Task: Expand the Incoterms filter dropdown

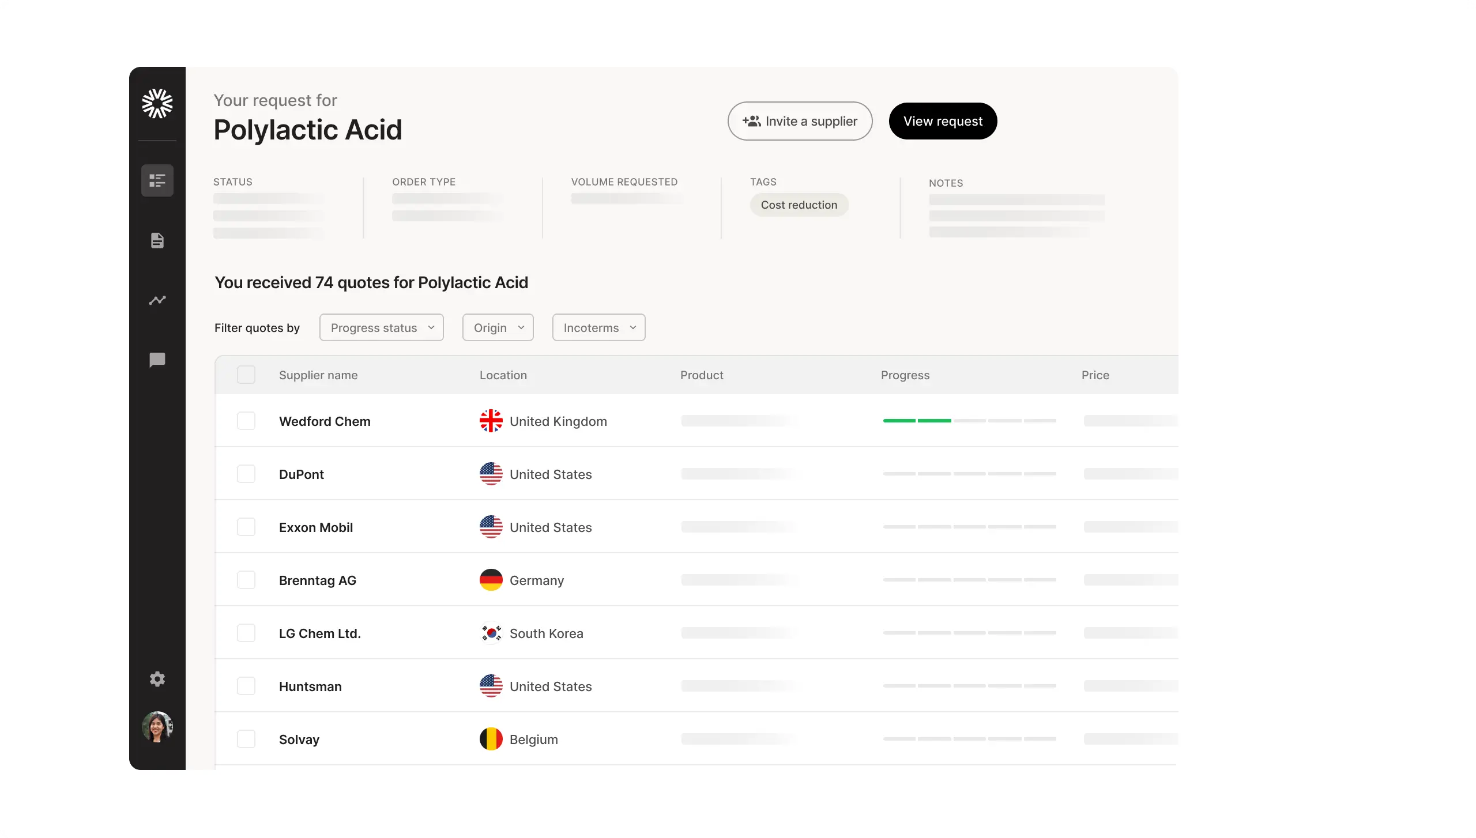Action: (598, 328)
